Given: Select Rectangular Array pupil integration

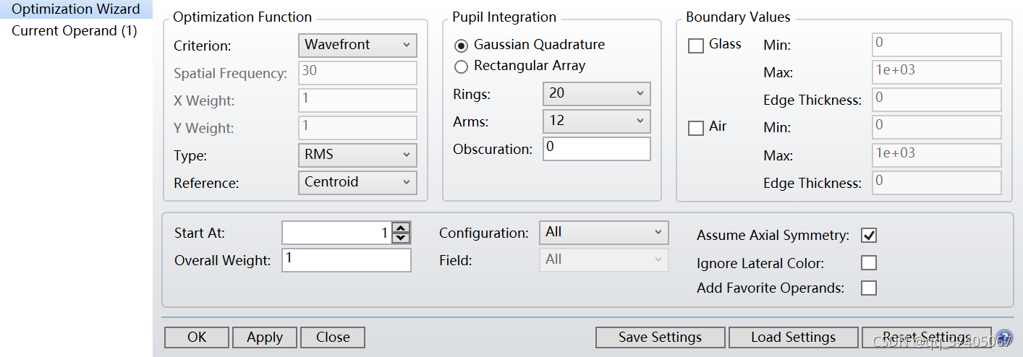Looking at the screenshot, I should click(461, 66).
